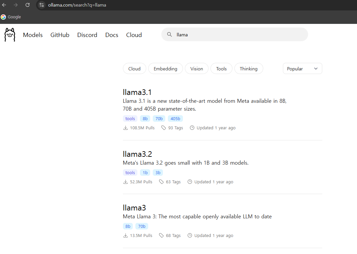The width and height of the screenshot is (357, 254).
Task: Click description 'Meta Llama 3: The most capable'
Action: [197, 216]
